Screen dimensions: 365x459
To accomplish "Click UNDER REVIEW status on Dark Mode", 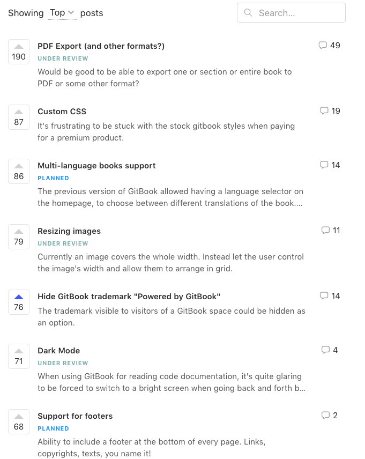I will [x=63, y=363].
